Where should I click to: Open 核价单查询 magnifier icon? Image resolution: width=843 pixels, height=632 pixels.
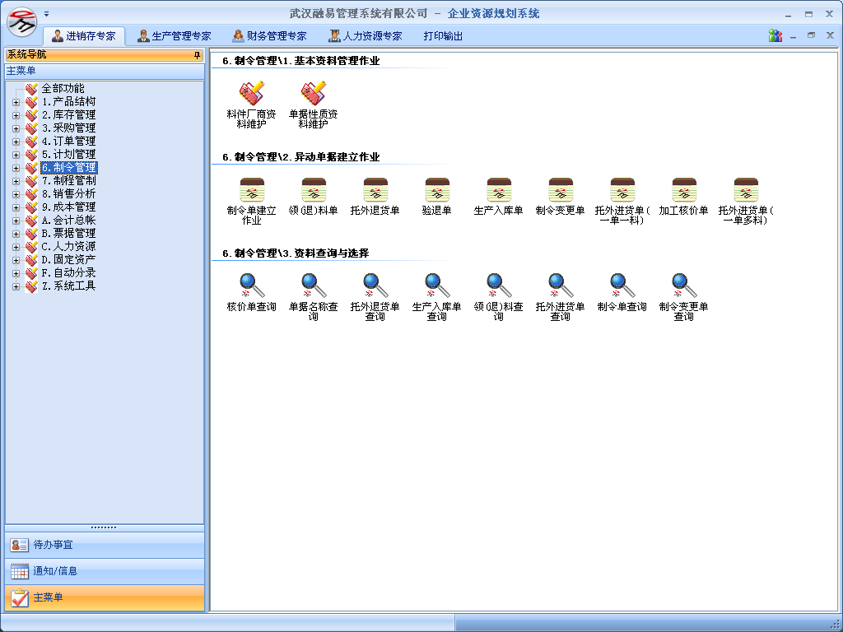(x=251, y=286)
